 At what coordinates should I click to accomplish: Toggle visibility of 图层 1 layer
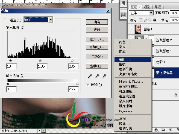click(131, 29)
